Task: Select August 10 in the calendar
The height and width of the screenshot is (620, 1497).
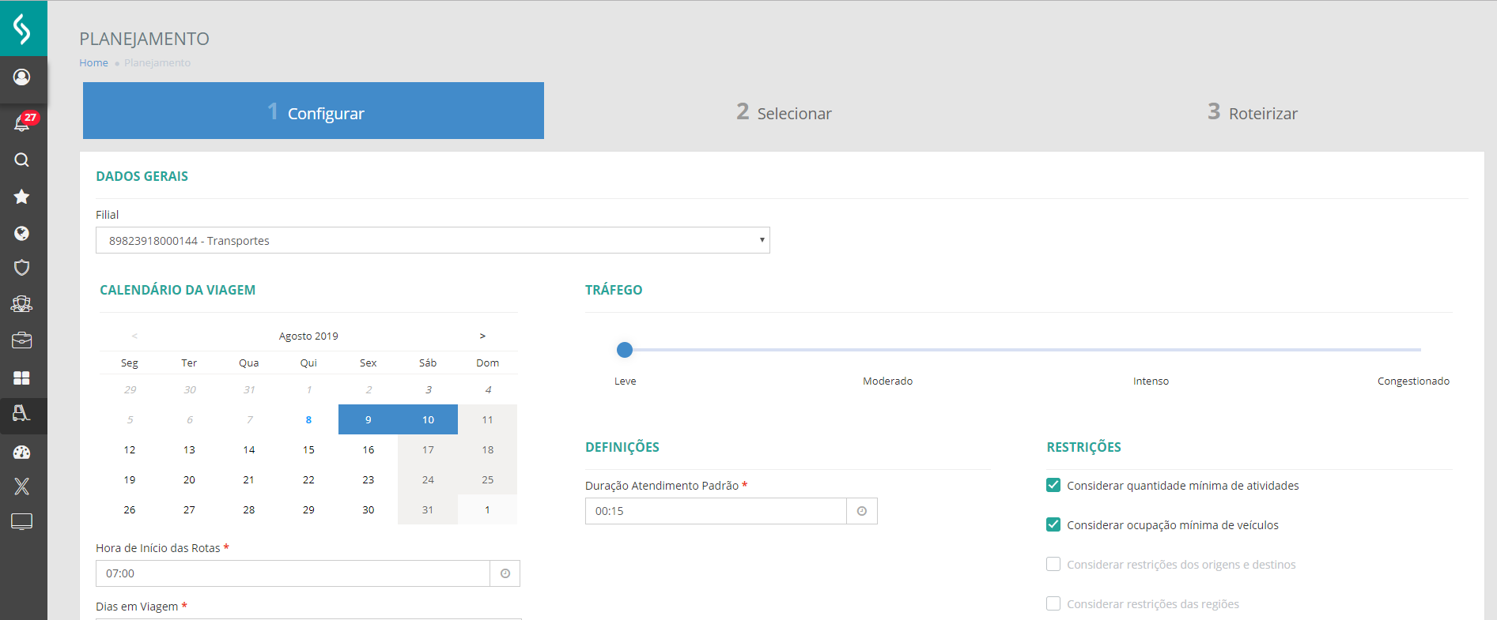Action: pos(428,419)
